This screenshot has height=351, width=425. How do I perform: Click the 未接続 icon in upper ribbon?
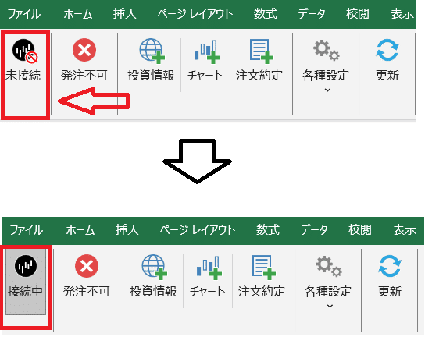[x=24, y=51]
